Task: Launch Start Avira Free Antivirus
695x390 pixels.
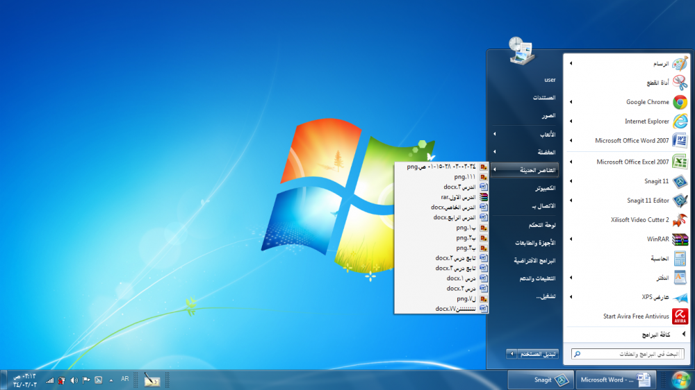Action: [x=636, y=316]
